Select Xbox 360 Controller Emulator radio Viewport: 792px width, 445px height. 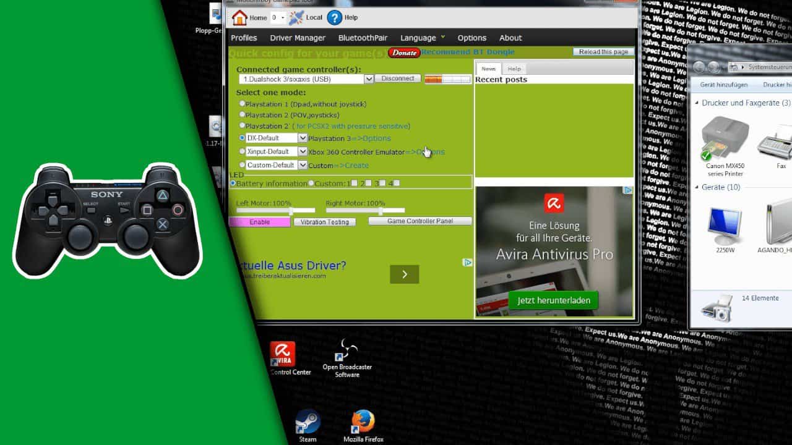click(x=243, y=151)
